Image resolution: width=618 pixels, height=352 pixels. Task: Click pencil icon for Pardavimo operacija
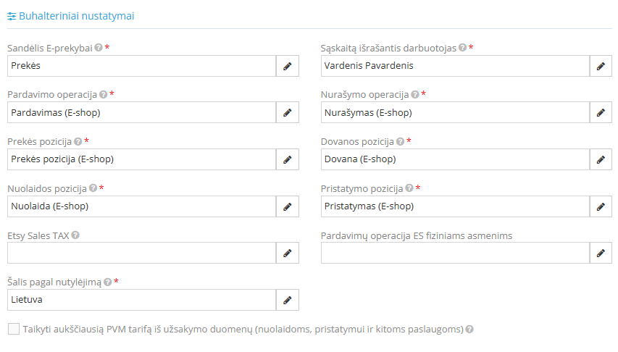(x=287, y=112)
